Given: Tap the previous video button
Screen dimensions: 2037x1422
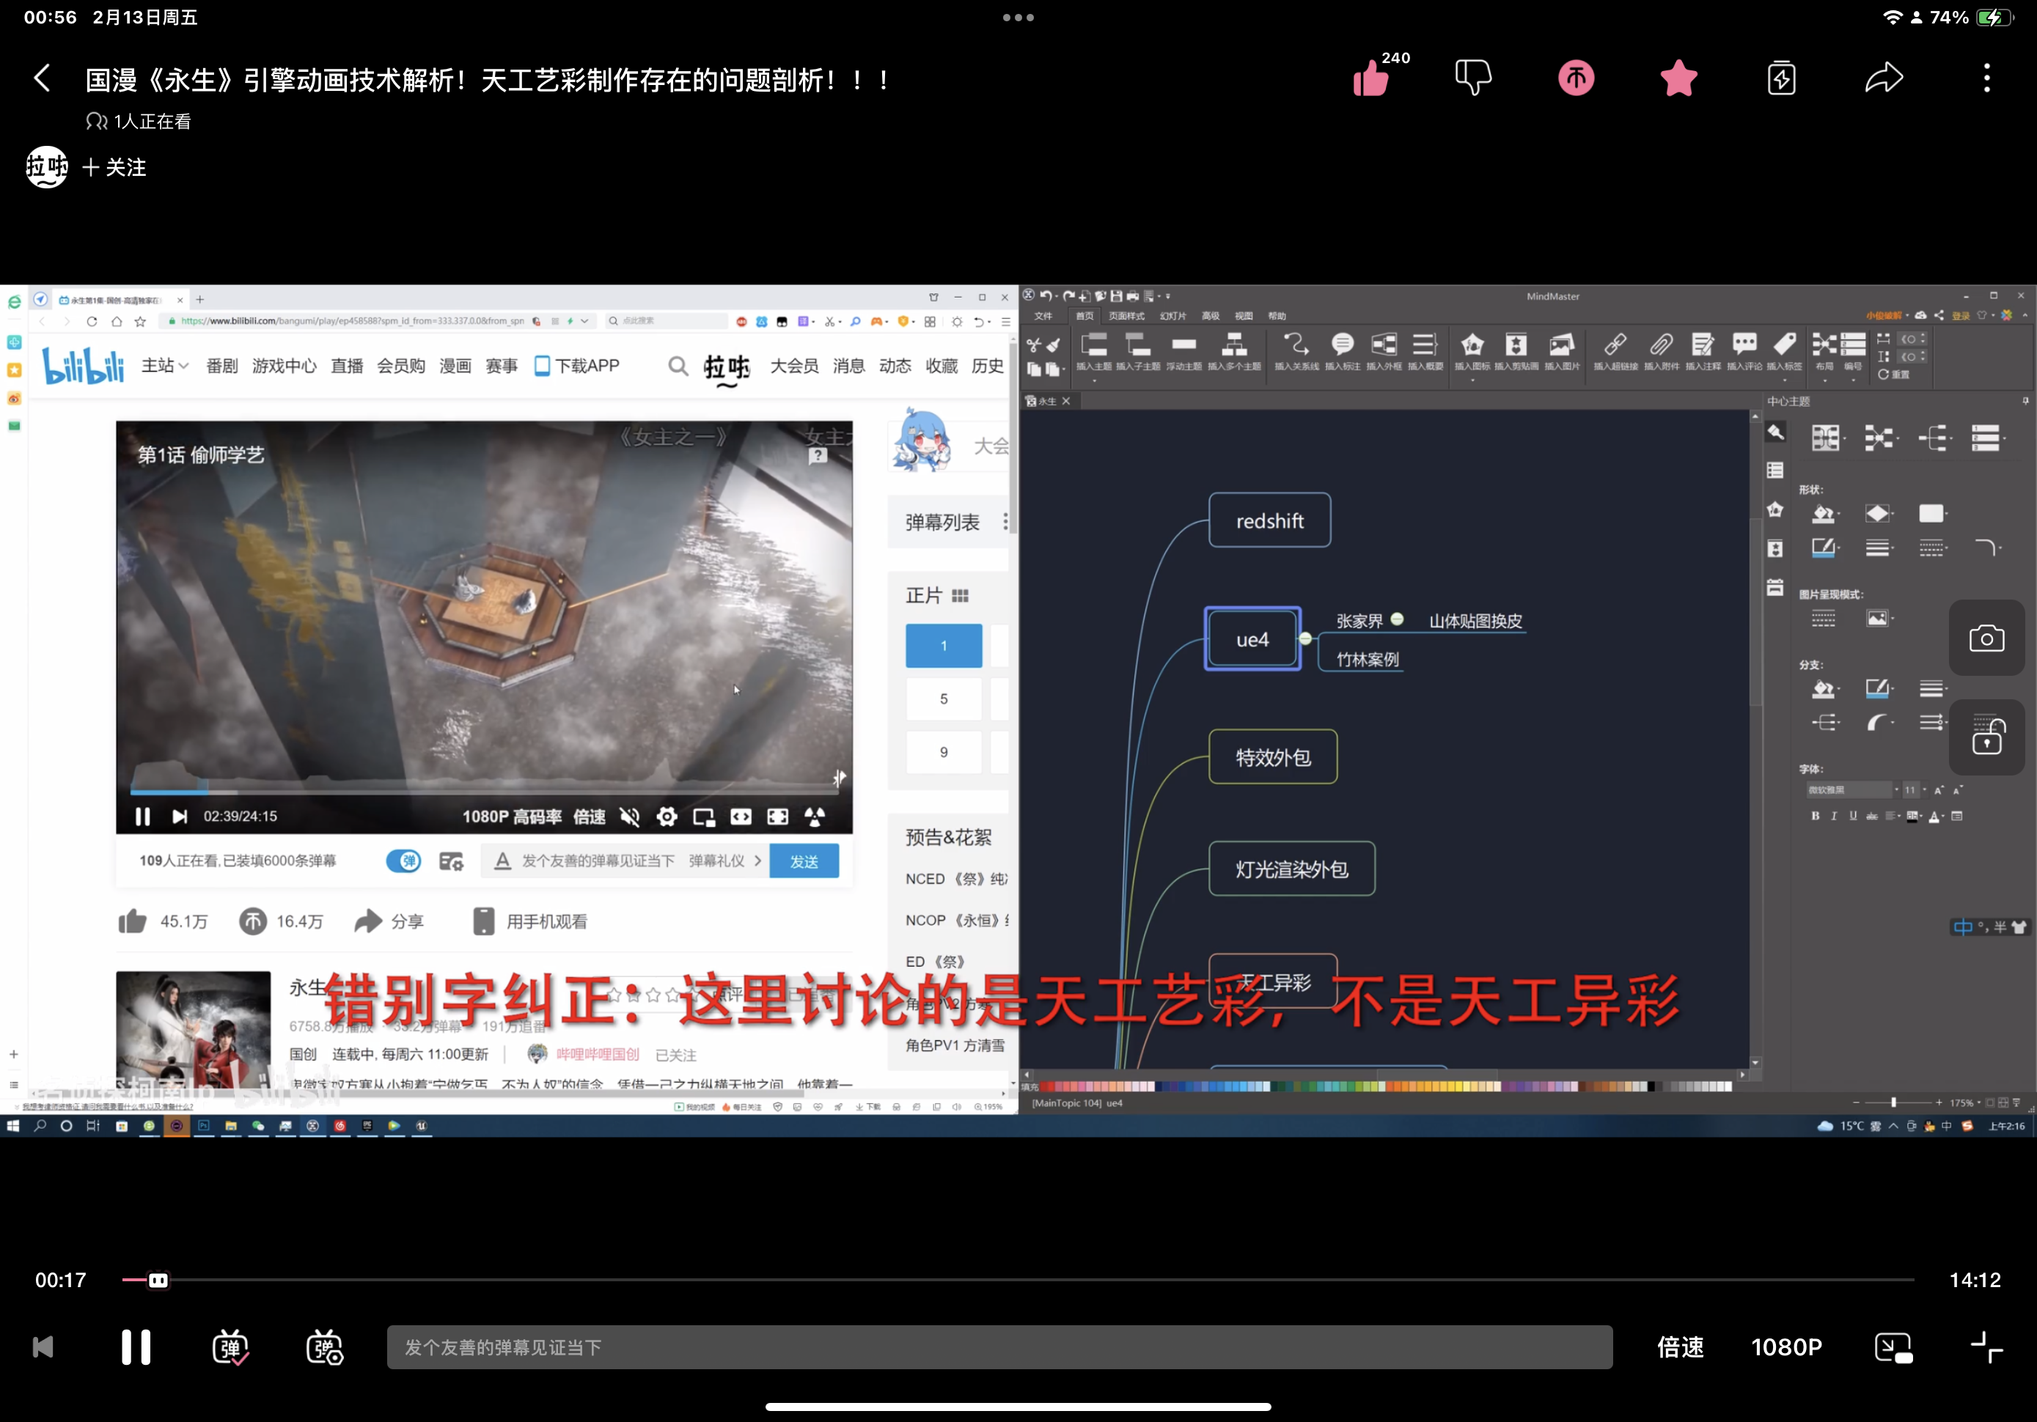Looking at the screenshot, I should [43, 1347].
